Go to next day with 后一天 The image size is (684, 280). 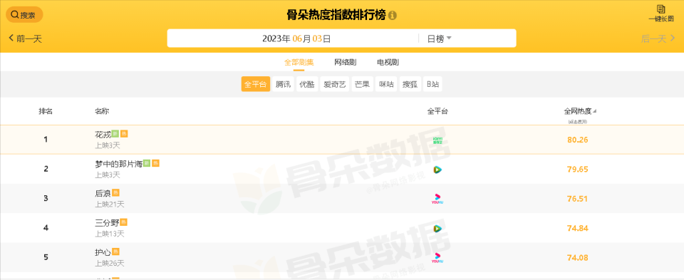coord(658,38)
